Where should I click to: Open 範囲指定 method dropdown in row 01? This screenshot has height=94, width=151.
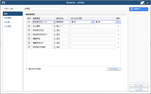[63, 22]
